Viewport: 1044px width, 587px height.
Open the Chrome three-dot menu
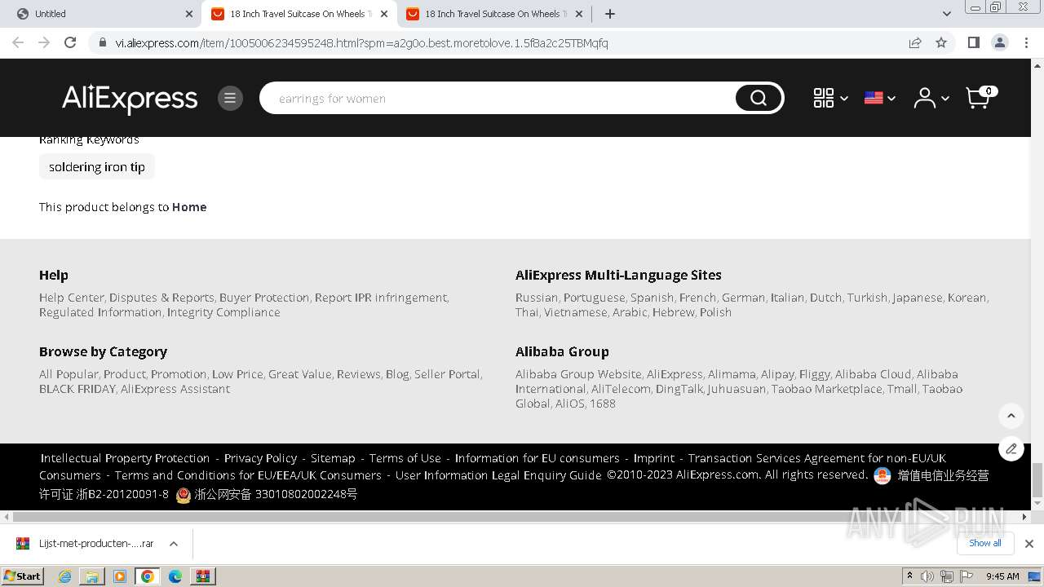point(1026,42)
